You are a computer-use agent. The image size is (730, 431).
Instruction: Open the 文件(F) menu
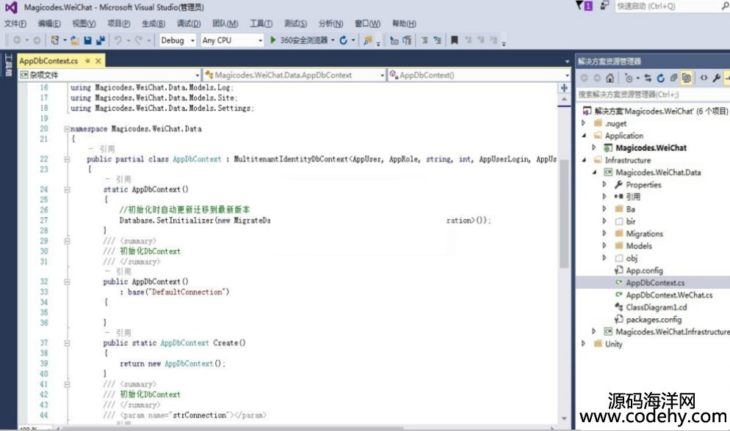[15, 23]
